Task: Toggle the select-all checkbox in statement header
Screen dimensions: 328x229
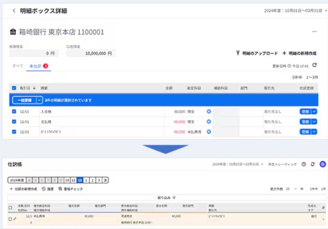Action: pyautogui.click(x=14, y=88)
